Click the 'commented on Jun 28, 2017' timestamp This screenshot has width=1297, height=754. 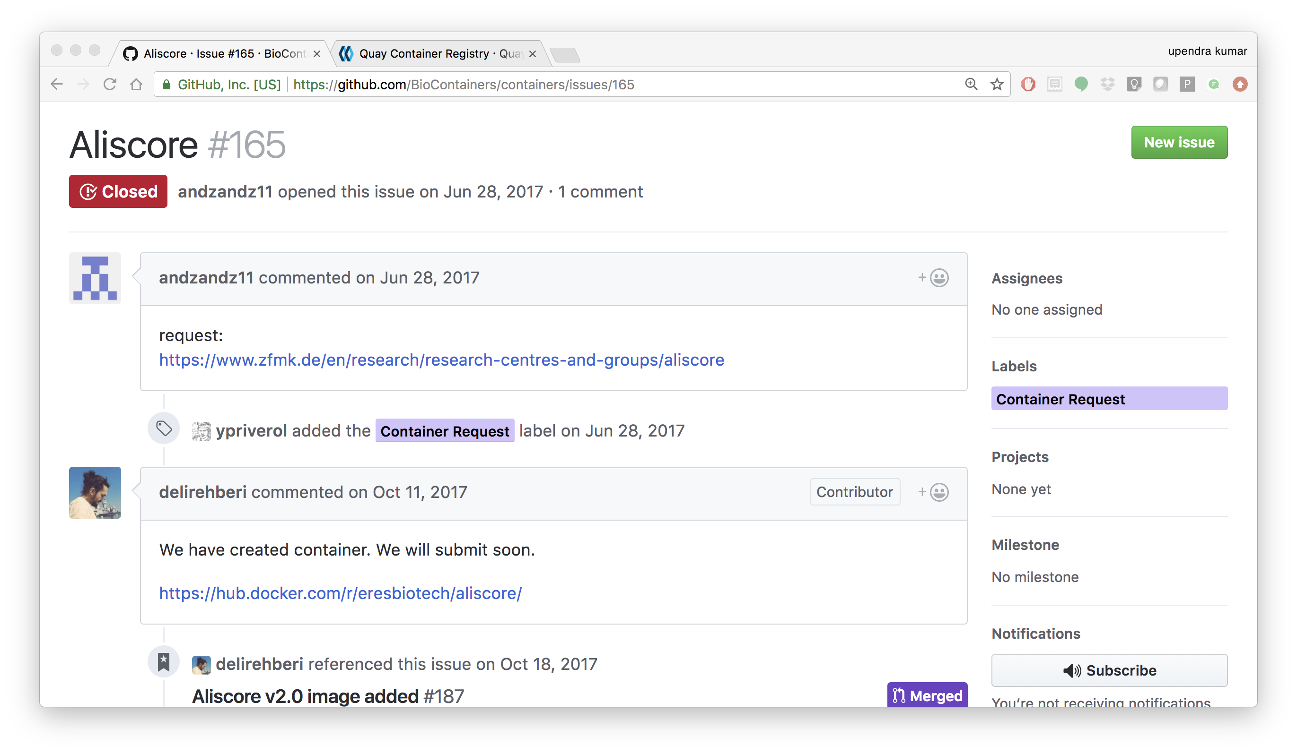369,278
